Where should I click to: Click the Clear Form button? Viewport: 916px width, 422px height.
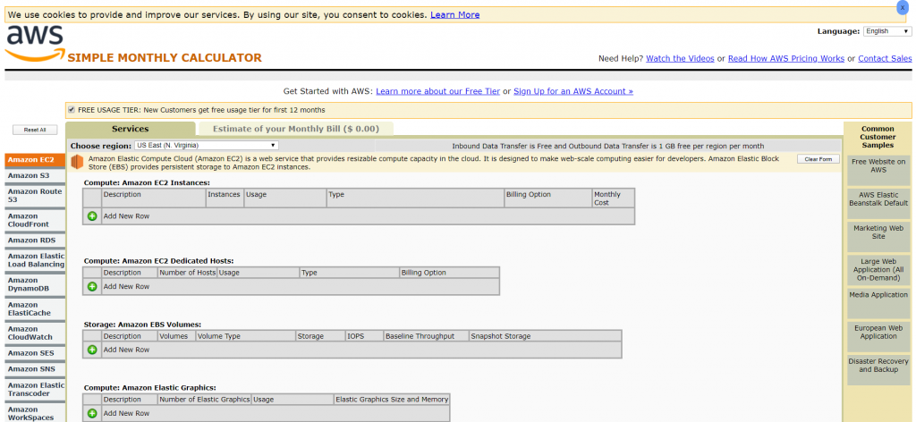click(x=818, y=159)
